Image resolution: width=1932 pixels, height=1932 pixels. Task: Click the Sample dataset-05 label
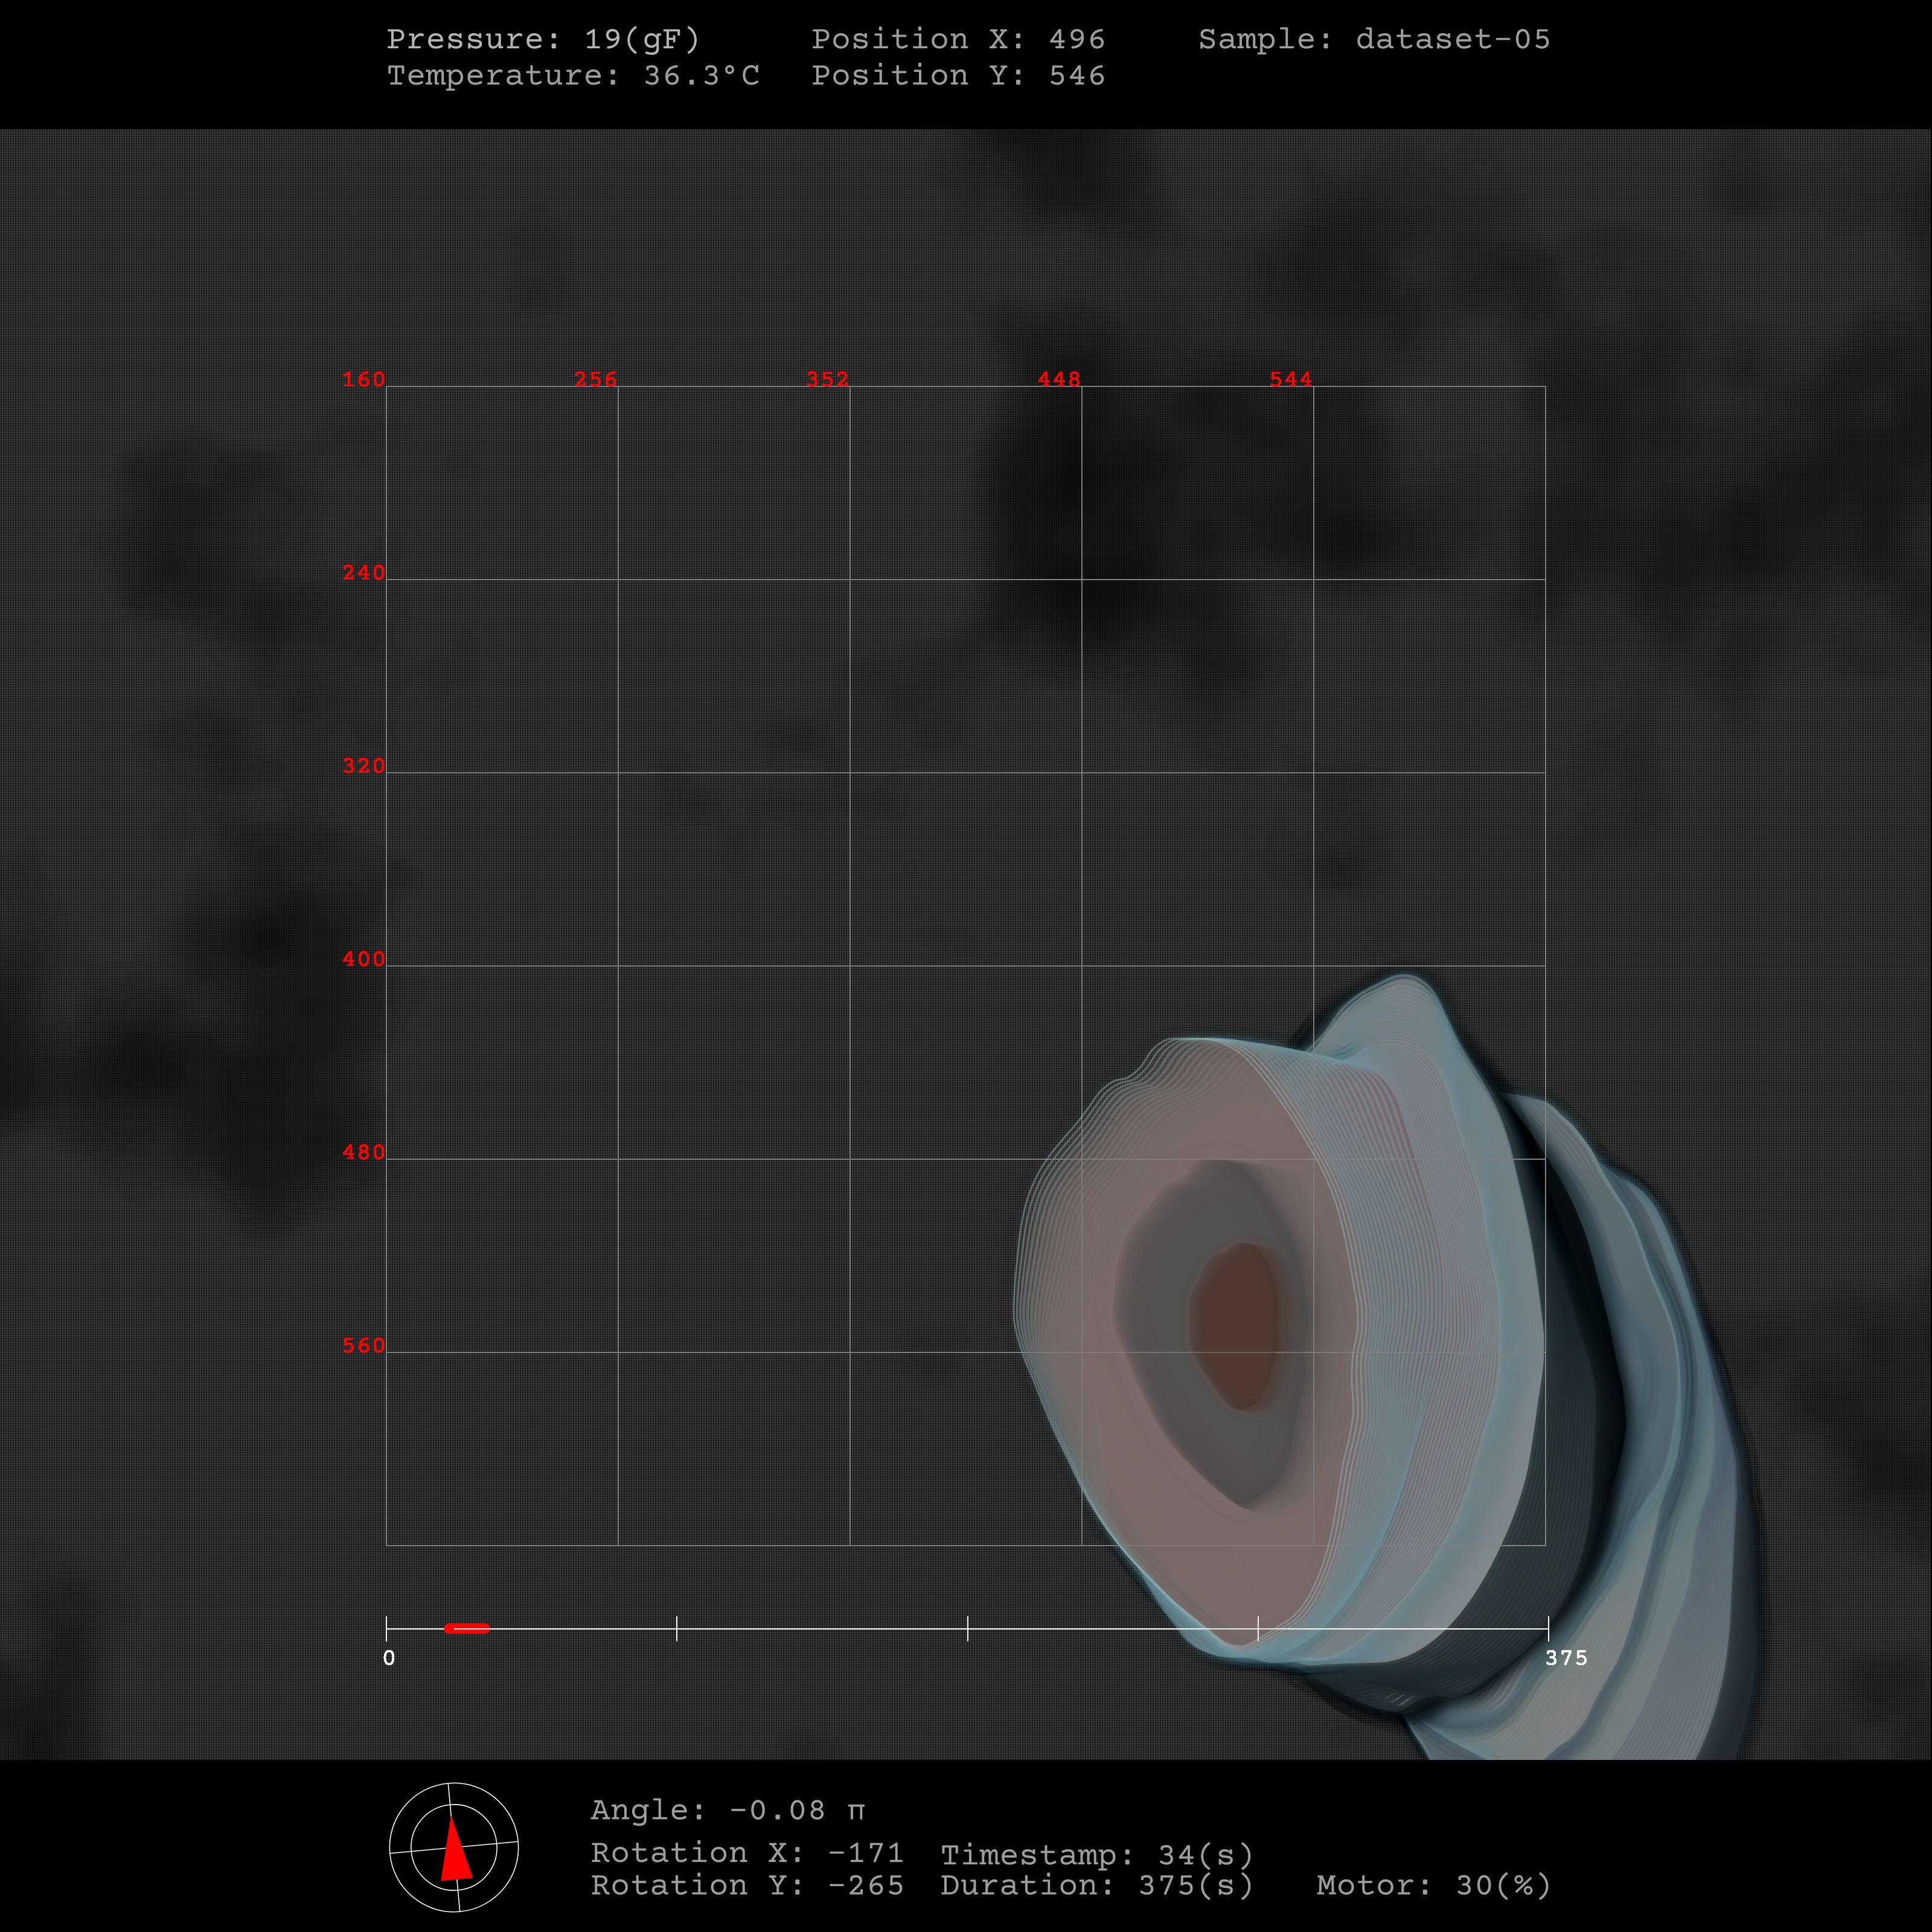(x=1374, y=39)
